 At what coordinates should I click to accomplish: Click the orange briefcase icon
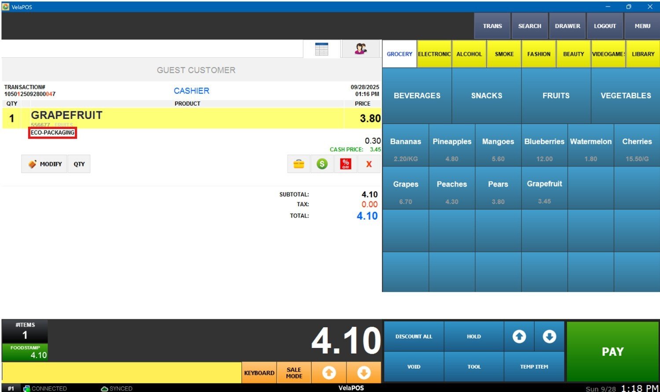pyautogui.click(x=299, y=164)
